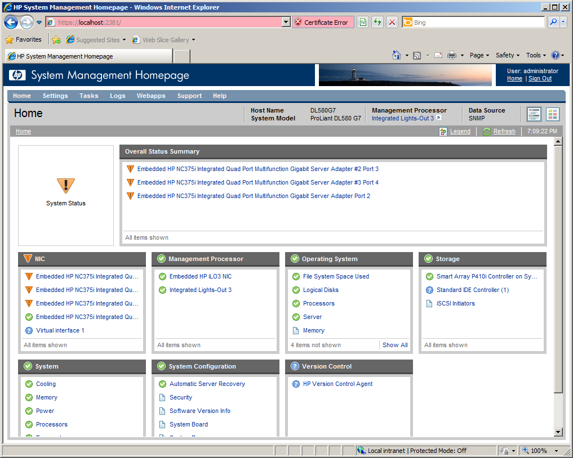Expand the Suggested Sites dropdown
Image resolution: width=573 pixels, height=458 pixels.
pos(124,40)
